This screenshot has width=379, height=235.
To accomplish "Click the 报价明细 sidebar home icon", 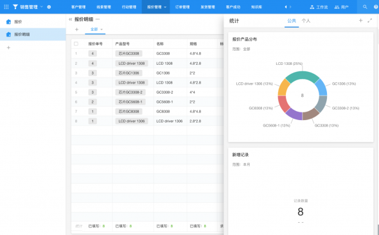I will tap(8, 34).
